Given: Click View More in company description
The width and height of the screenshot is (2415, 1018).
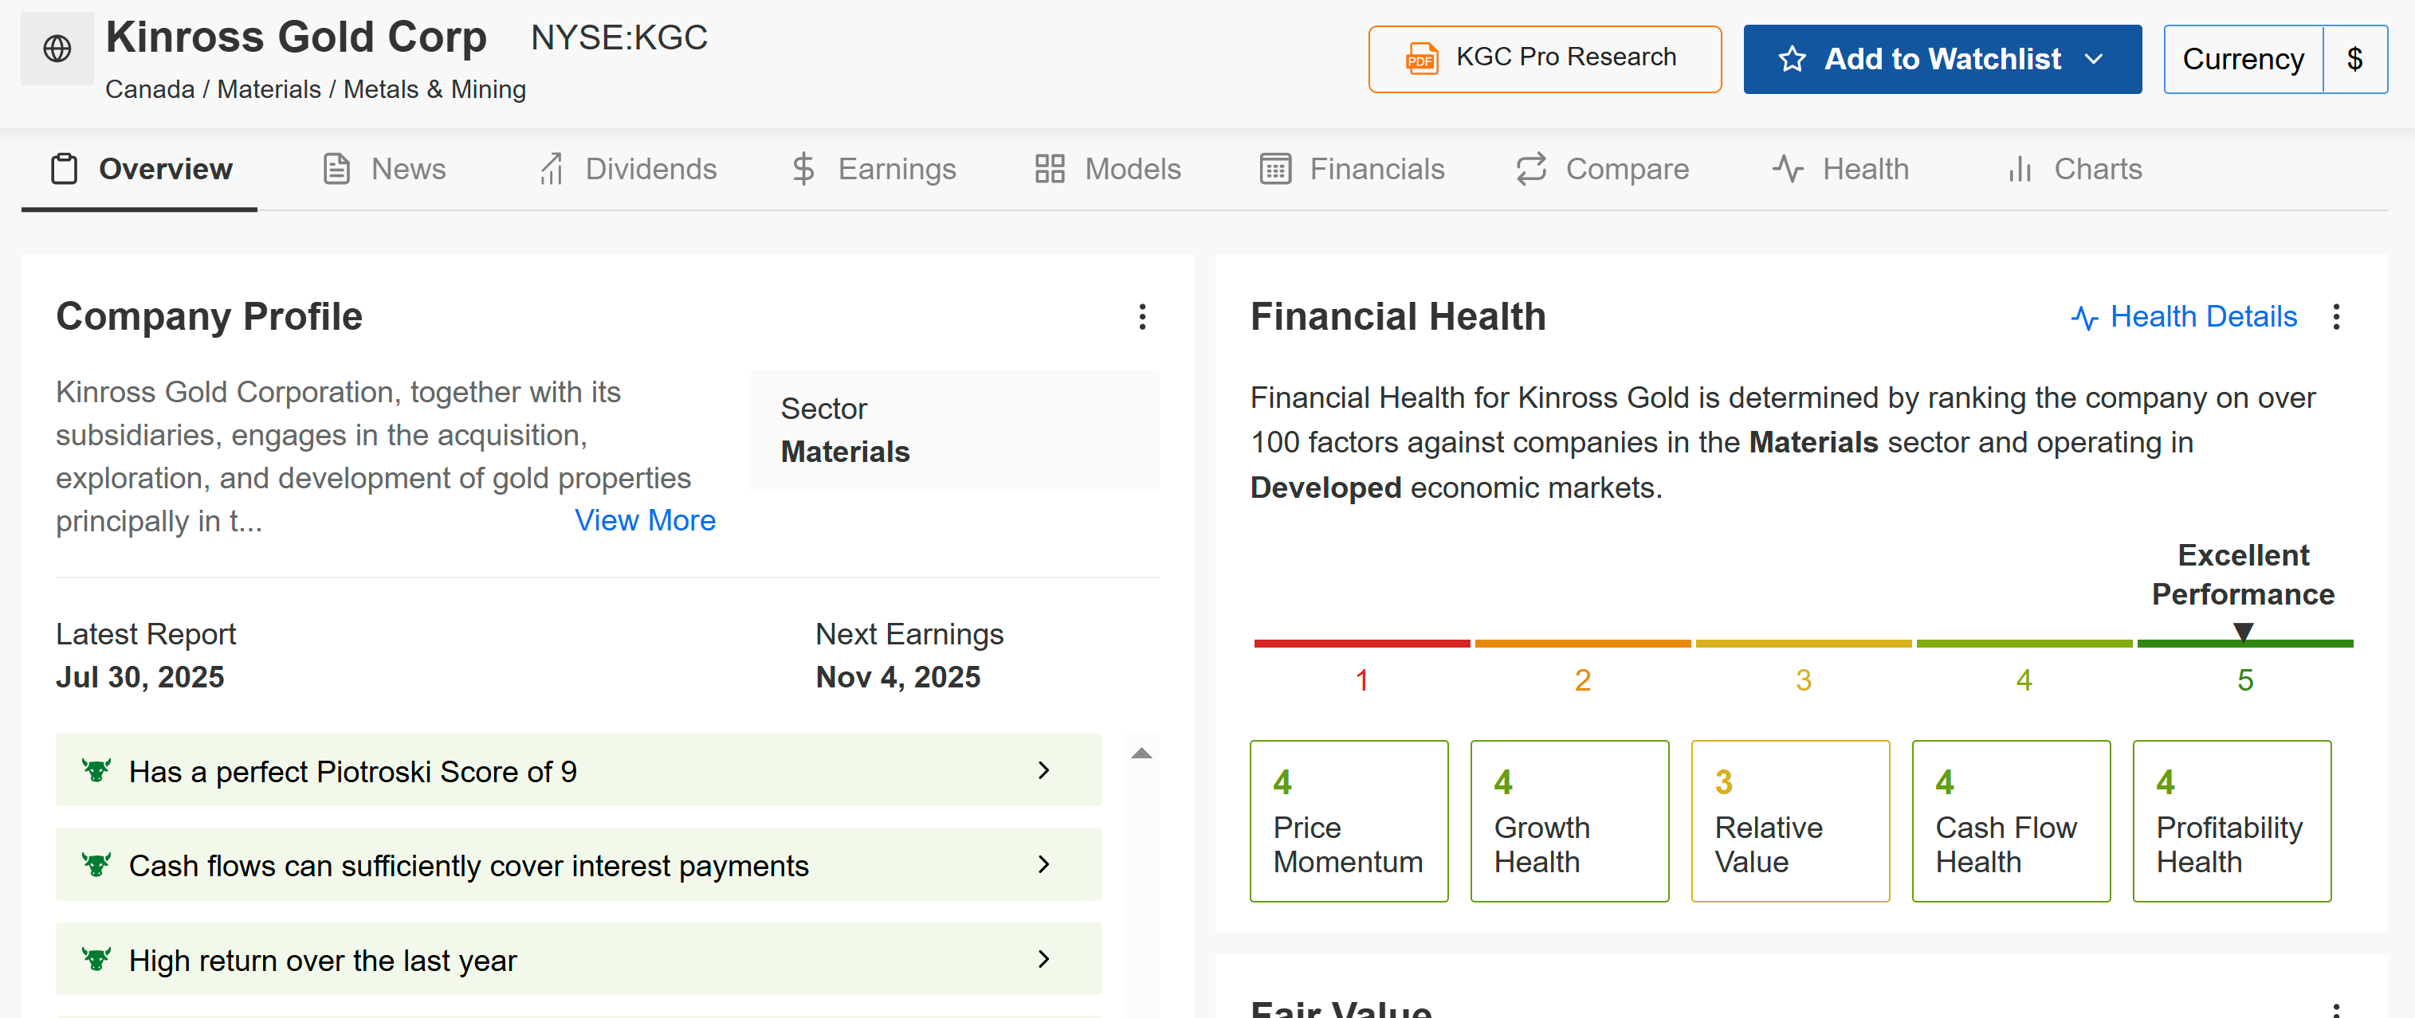Looking at the screenshot, I should (644, 520).
